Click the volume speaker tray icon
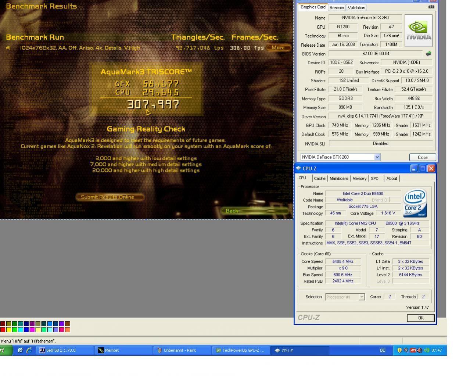This screenshot has width=470, height=376. 419,350
